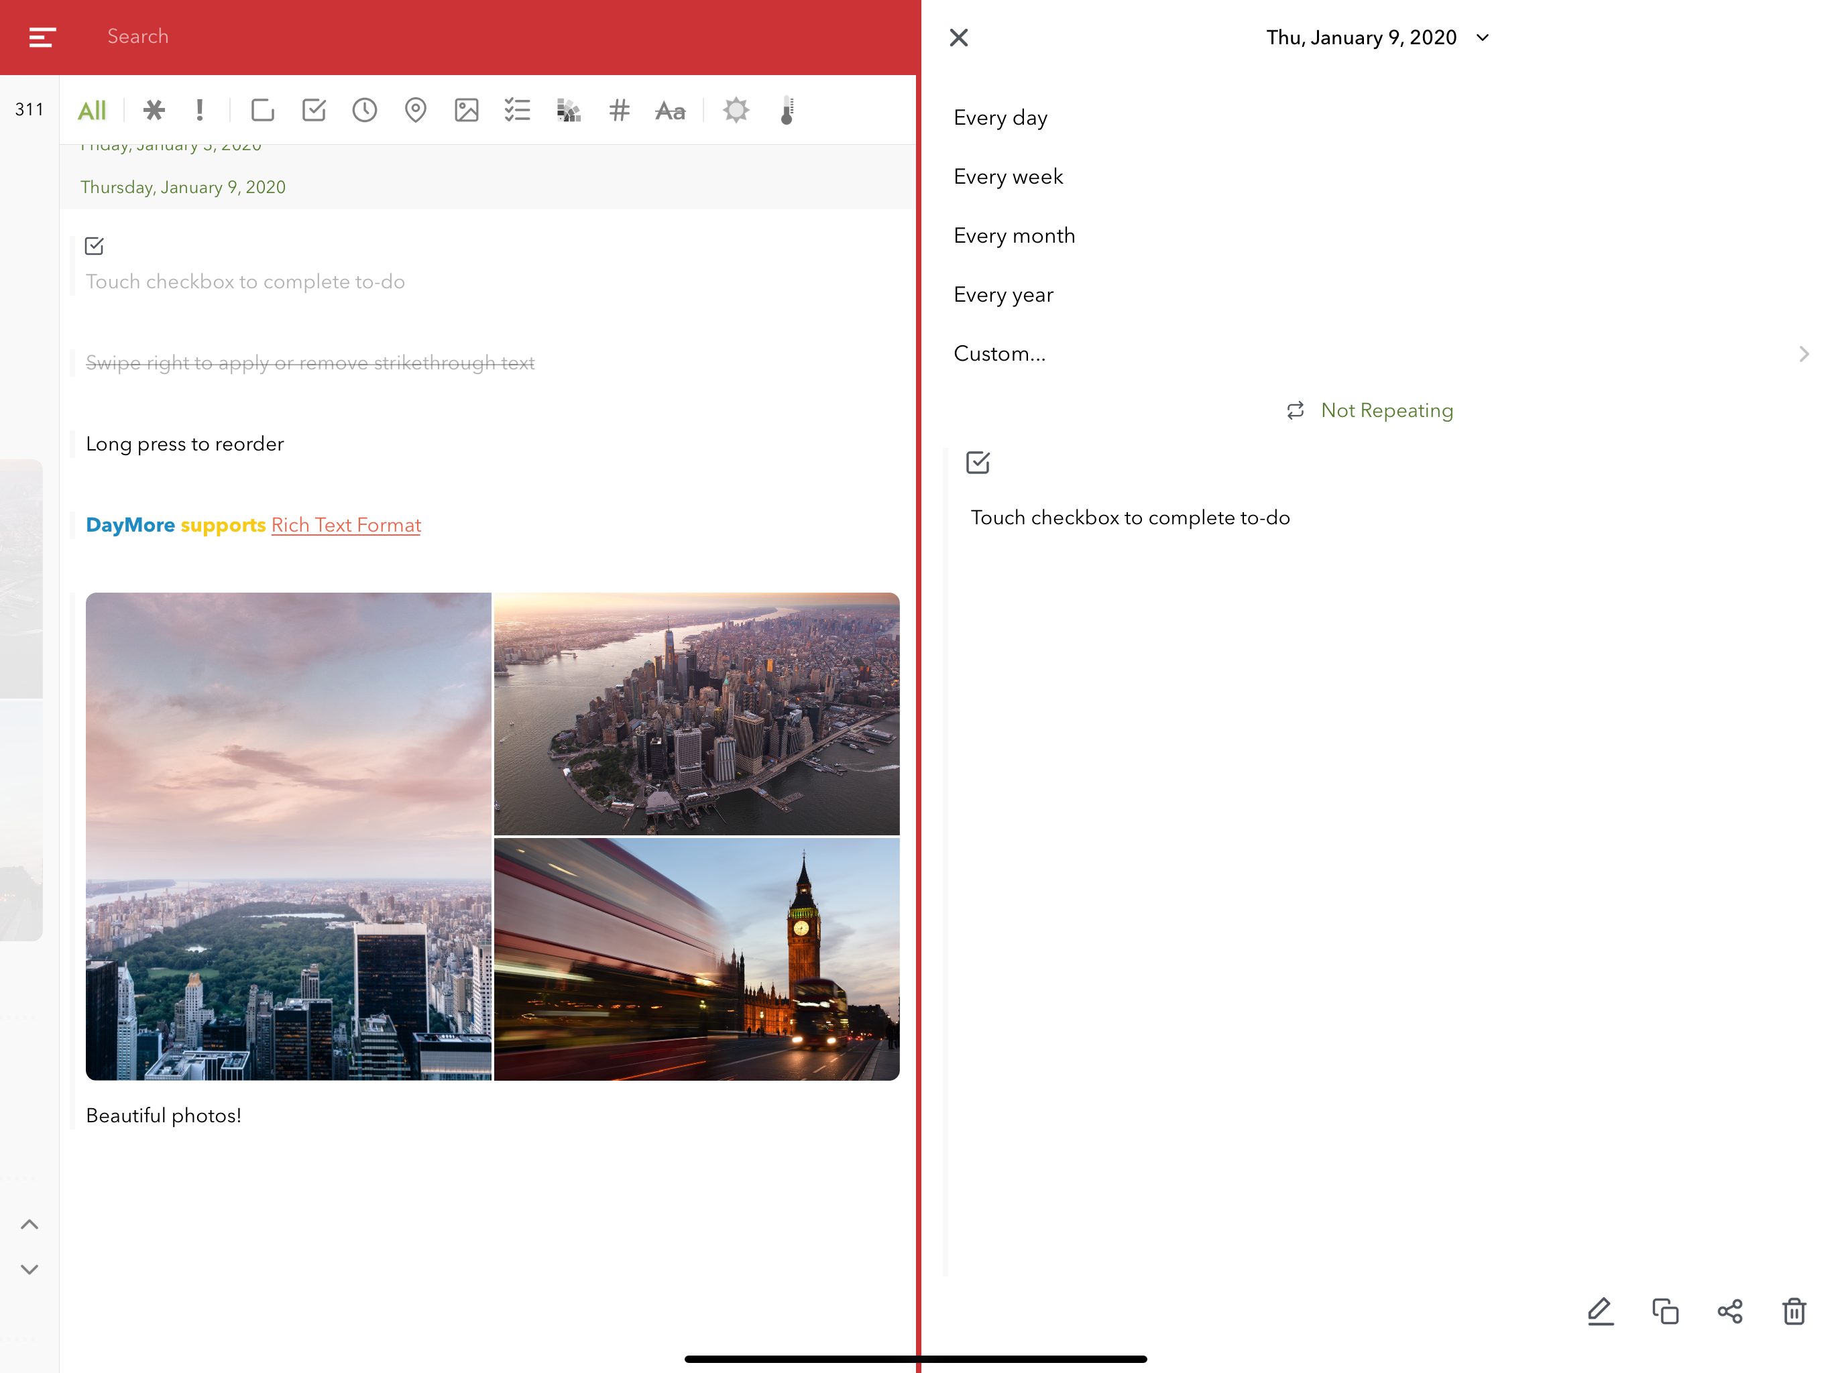Image resolution: width=1832 pixels, height=1373 pixels.
Task: Click the share icon
Action: pos(1729,1311)
